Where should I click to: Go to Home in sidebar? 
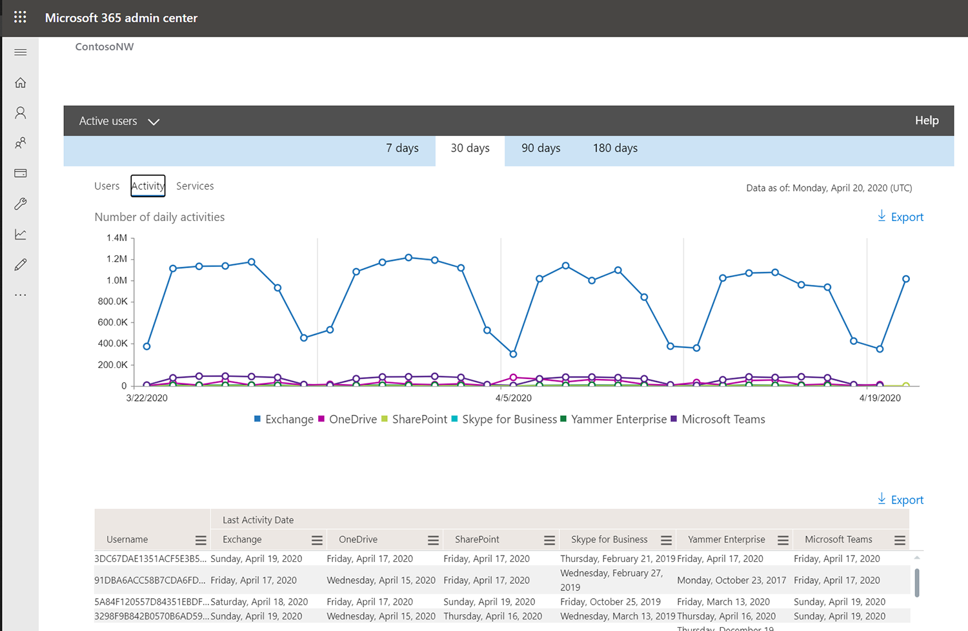pos(21,83)
